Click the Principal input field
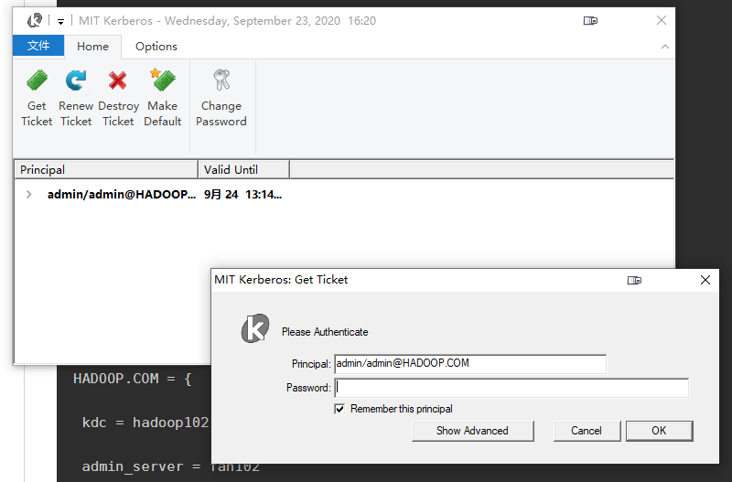Image resolution: width=732 pixels, height=482 pixels. [470, 364]
